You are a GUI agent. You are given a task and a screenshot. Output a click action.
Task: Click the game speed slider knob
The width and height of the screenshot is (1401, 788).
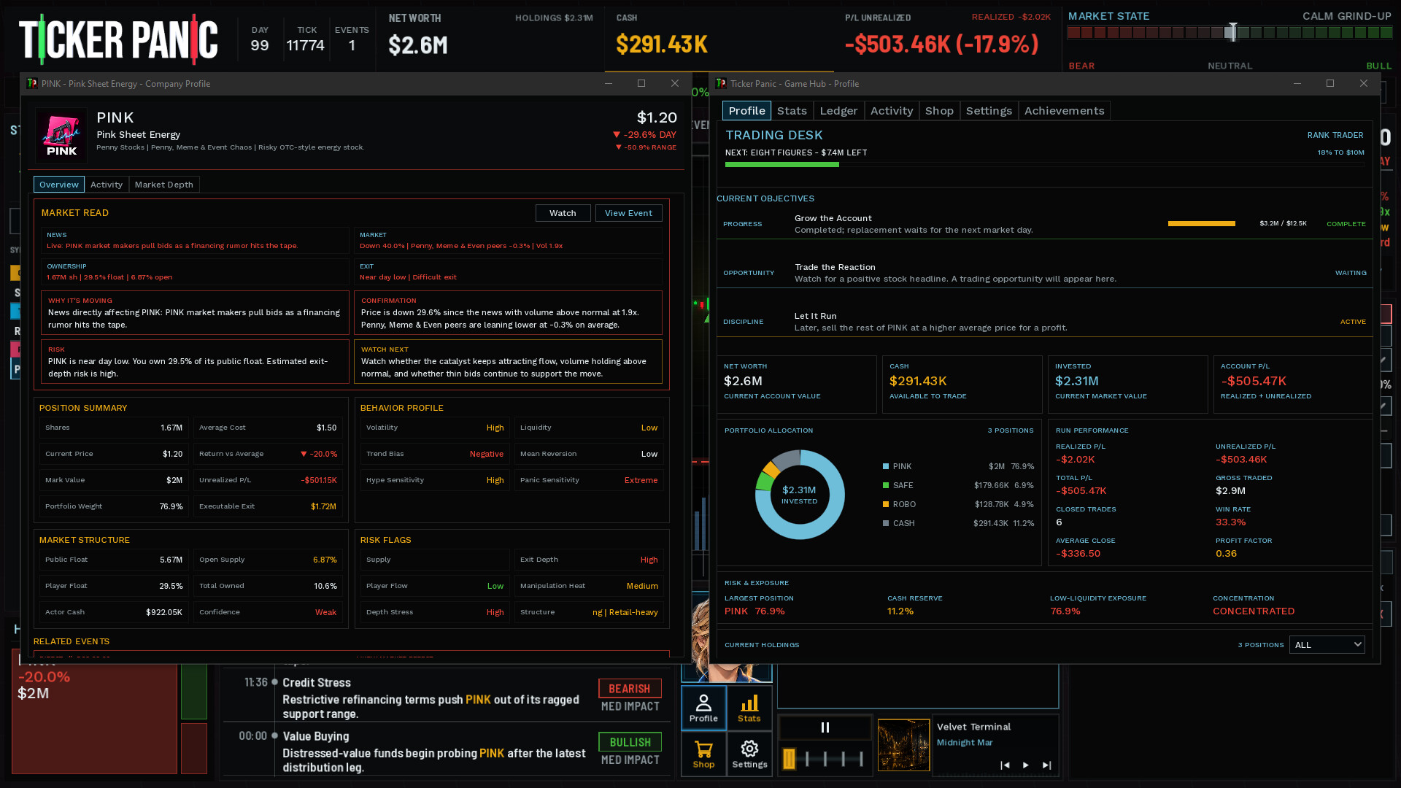click(789, 759)
